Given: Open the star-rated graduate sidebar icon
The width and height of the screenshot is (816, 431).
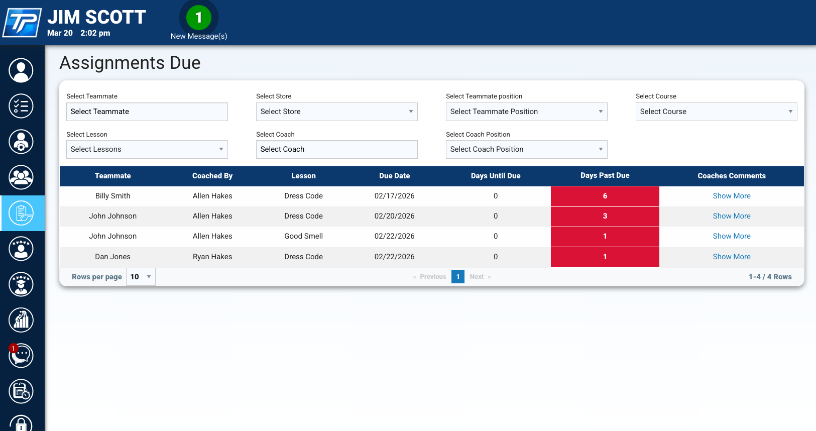Looking at the screenshot, I should pyautogui.click(x=21, y=284).
